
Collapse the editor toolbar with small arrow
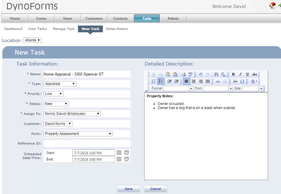146,91
